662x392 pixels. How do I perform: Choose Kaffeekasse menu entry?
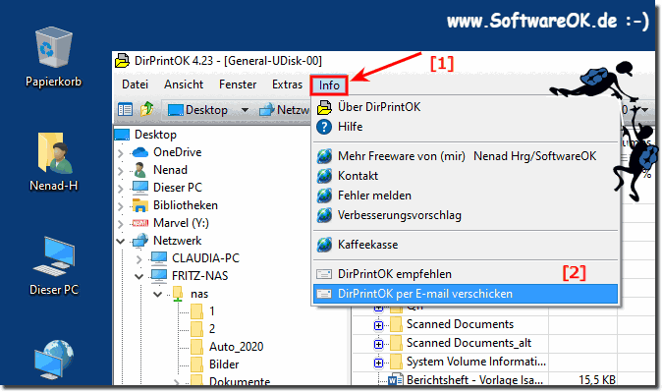466,245
